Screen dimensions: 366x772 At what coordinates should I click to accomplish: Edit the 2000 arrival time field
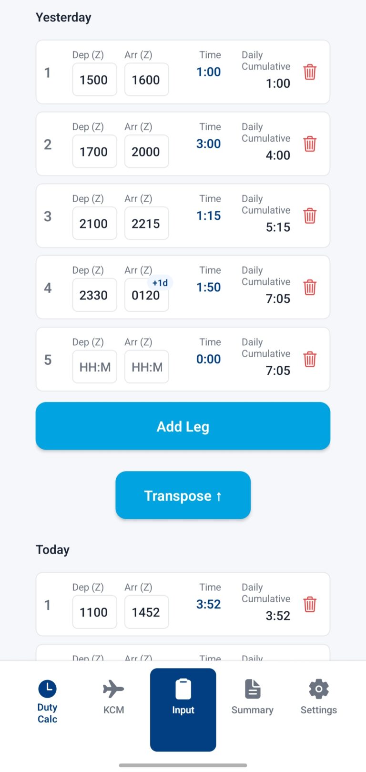[x=146, y=152]
